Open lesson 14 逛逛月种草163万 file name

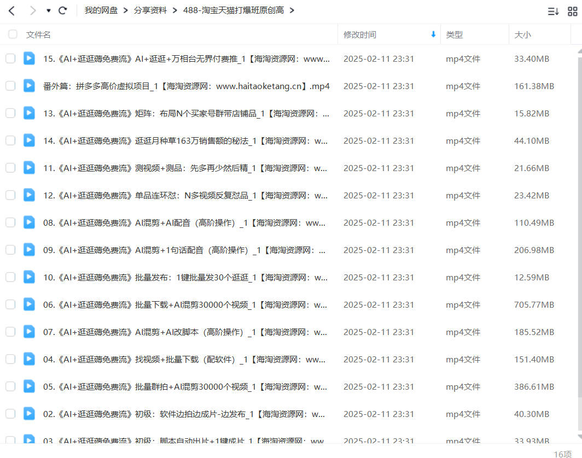tap(186, 140)
